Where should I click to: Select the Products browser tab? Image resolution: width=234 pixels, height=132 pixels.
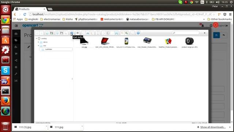click(30, 9)
